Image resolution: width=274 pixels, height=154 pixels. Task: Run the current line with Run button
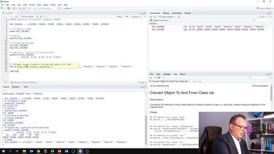(120, 17)
